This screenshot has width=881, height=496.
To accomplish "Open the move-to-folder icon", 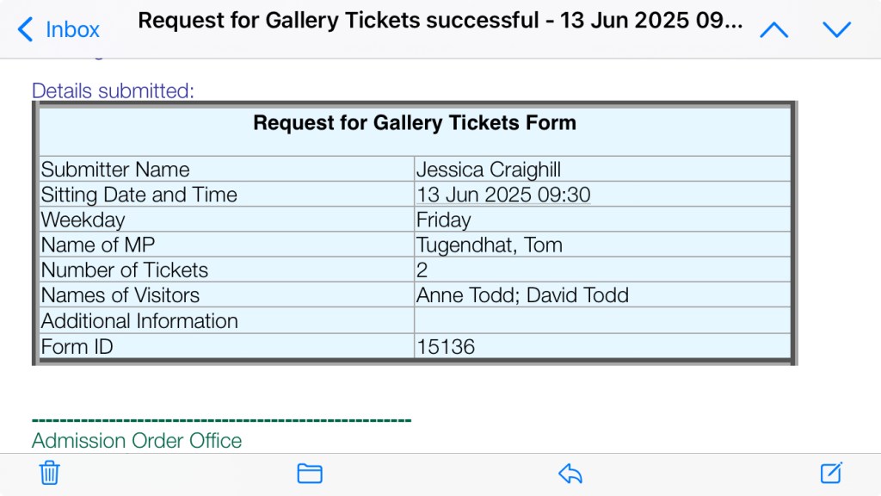I will (310, 473).
